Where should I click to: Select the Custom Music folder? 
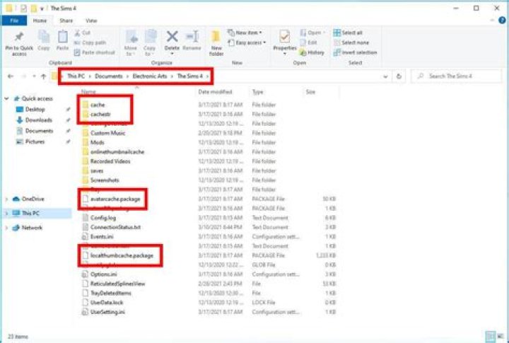107,133
